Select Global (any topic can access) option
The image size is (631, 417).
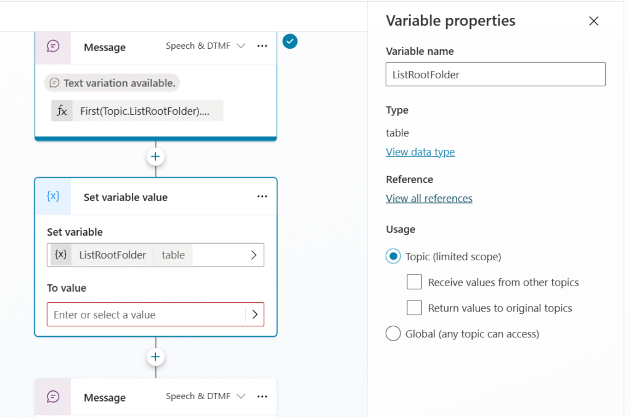[x=393, y=334]
